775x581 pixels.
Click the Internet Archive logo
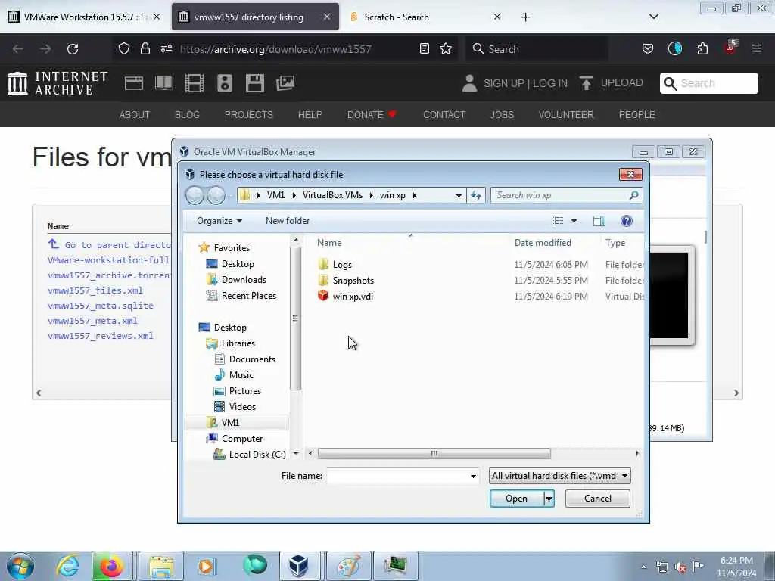point(58,83)
